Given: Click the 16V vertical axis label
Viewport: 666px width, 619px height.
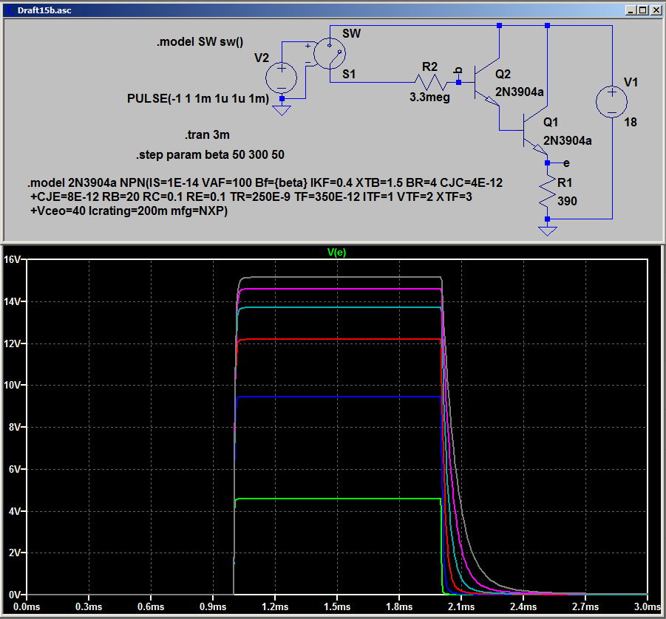Looking at the screenshot, I should pos(12,260).
